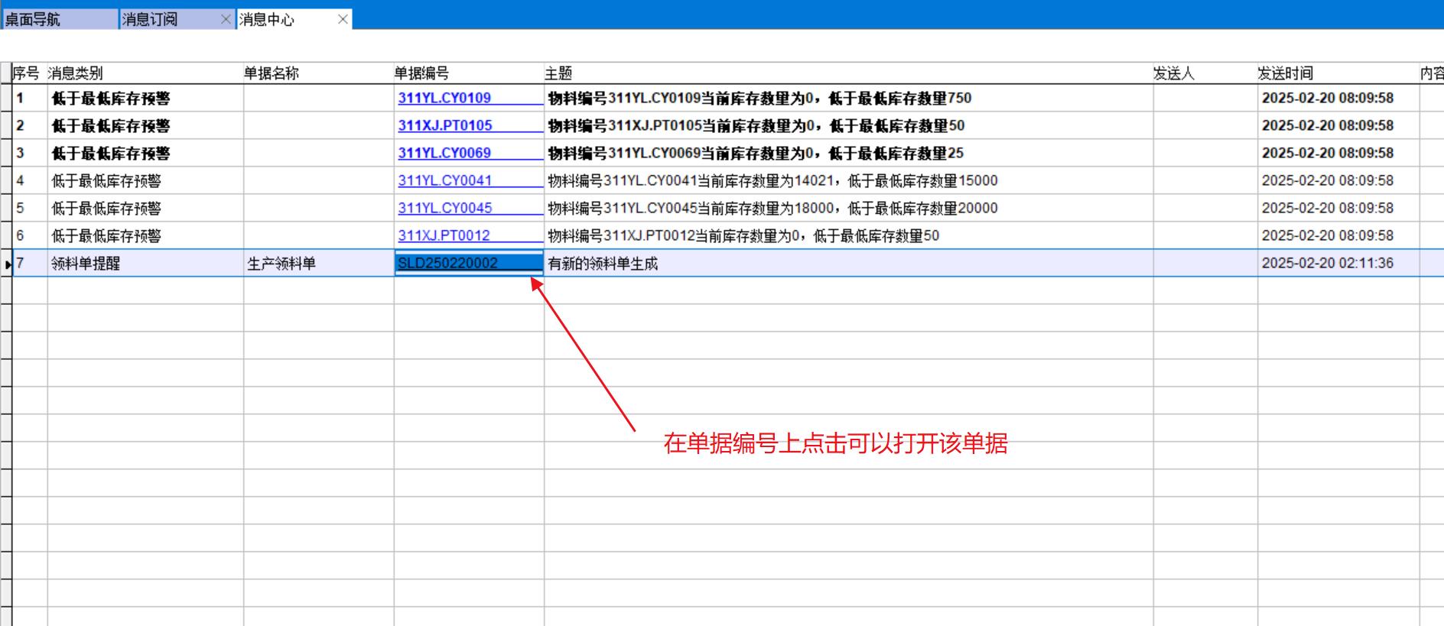Viewport: 1444px width, 626px height.
Task: Open document link 311XJ.PT0012
Action: [x=444, y=235]
